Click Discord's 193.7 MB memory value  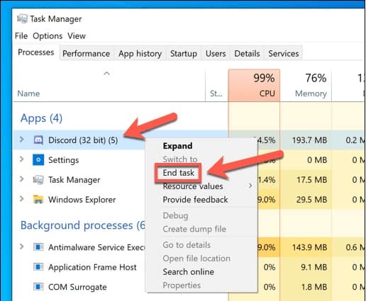[x=309, y=140]
